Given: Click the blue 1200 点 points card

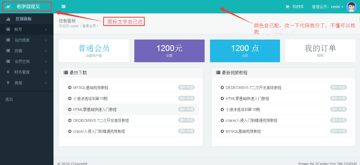Looking at the screenshot, I should coord(245,51).
